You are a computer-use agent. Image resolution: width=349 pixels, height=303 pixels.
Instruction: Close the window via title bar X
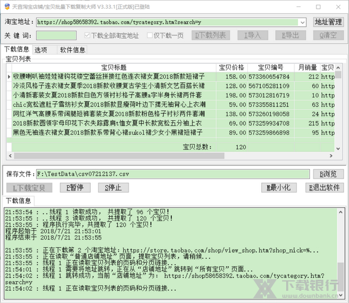point(339,6)
